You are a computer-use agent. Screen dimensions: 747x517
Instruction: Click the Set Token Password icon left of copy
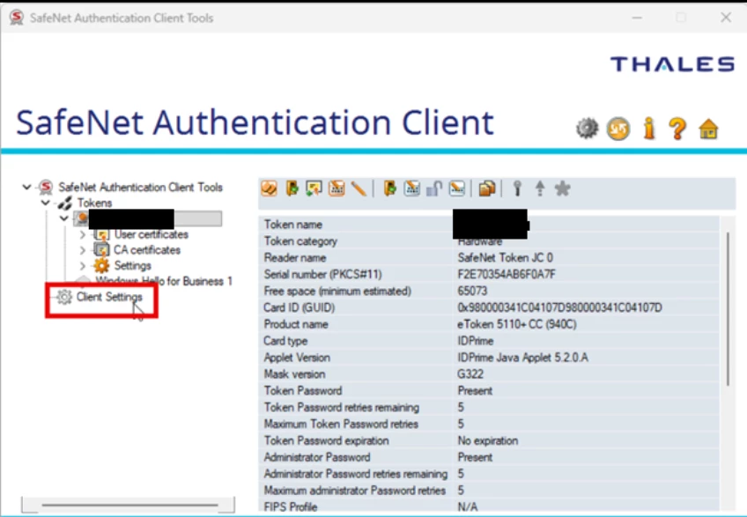[x=456, y=188]
